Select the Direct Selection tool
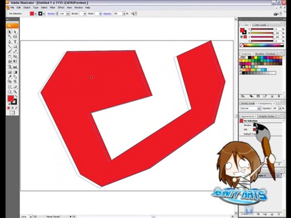Screen dimensions: 291x218 click(15, 32)
